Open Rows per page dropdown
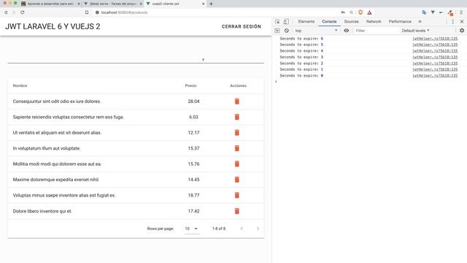The image size is (467, 263). [192, 229]
